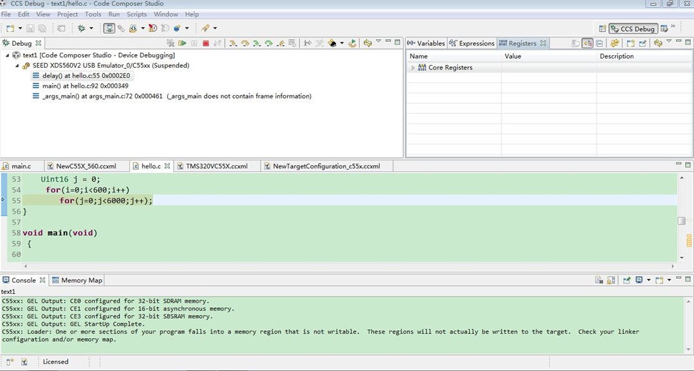Open the Run menu
The image size is (694, 371).
tap(114, 14)
